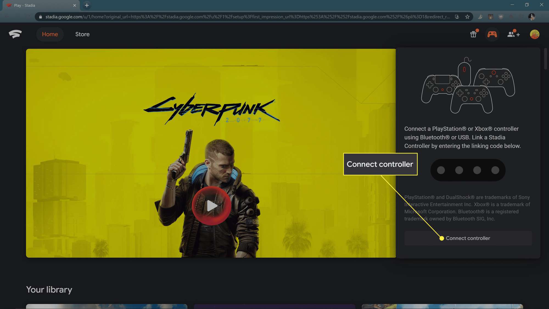
Task: Click the Stadia logo
Action: click(x=15, y=34)
